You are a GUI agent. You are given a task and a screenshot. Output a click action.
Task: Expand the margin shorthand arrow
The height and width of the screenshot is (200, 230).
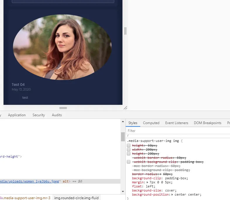147,182
